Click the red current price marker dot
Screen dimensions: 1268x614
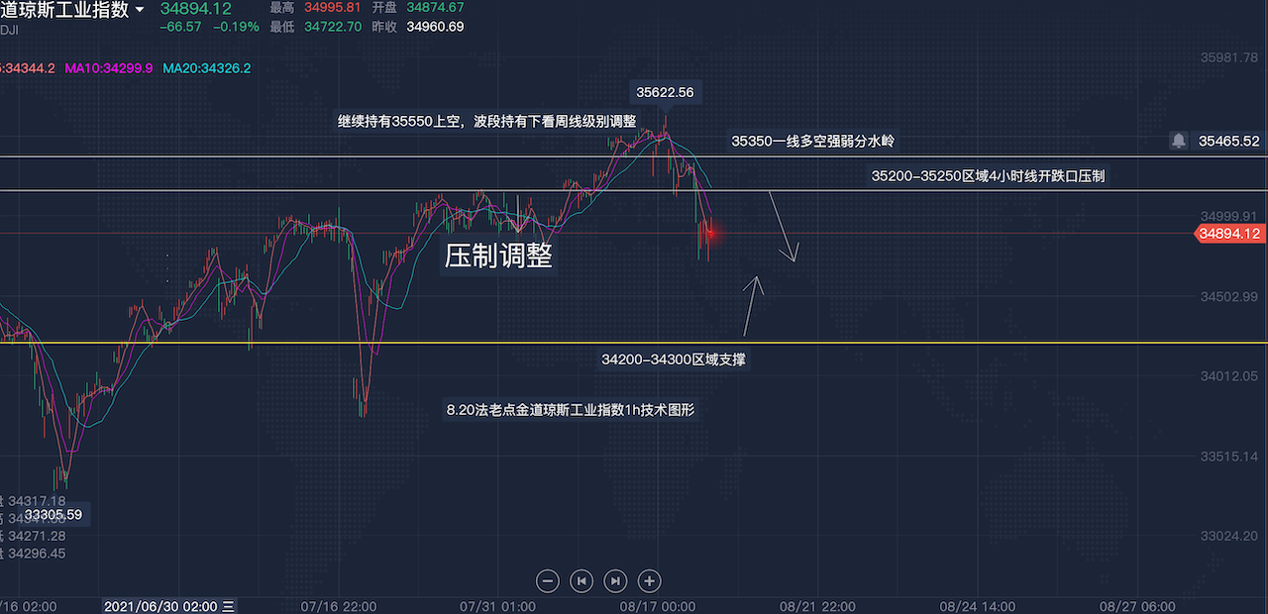click(709, 233)
